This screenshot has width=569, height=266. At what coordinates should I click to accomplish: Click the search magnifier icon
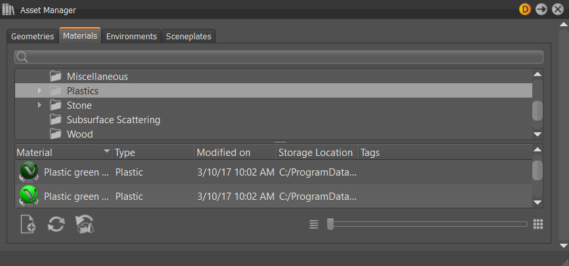(x=22, y=57)
